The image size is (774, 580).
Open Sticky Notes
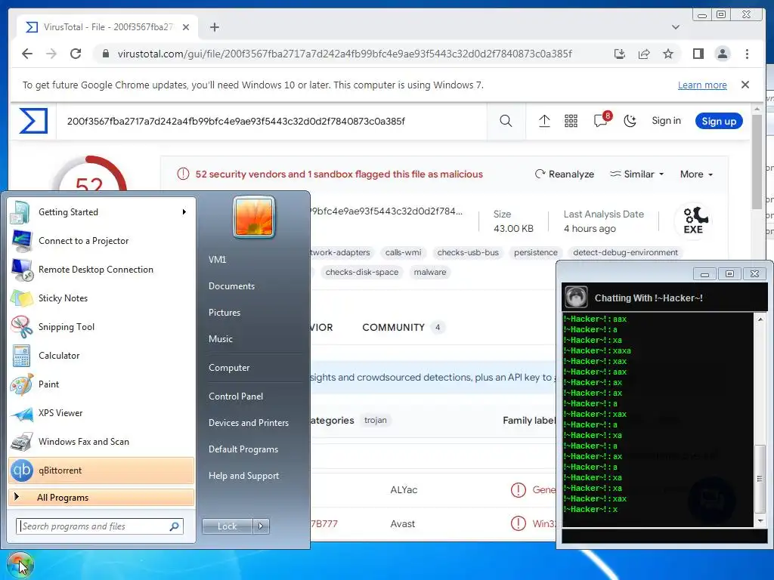tap(101, 298)
